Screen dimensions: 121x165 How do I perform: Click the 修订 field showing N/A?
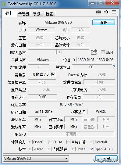click(x=81, y=30)
